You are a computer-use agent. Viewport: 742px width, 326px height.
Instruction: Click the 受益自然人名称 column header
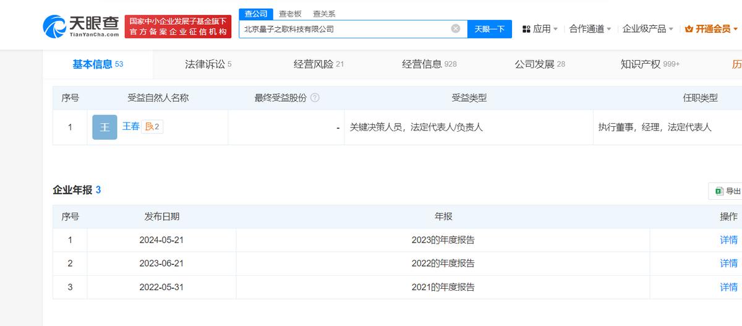click(158, 98)
